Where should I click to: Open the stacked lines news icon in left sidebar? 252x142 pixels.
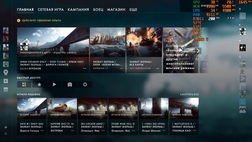tap(6, 90)
